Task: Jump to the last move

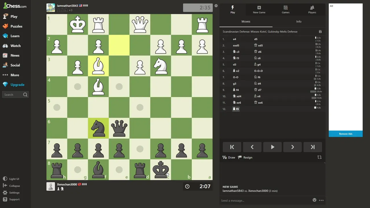Action: tap(312, 147)
